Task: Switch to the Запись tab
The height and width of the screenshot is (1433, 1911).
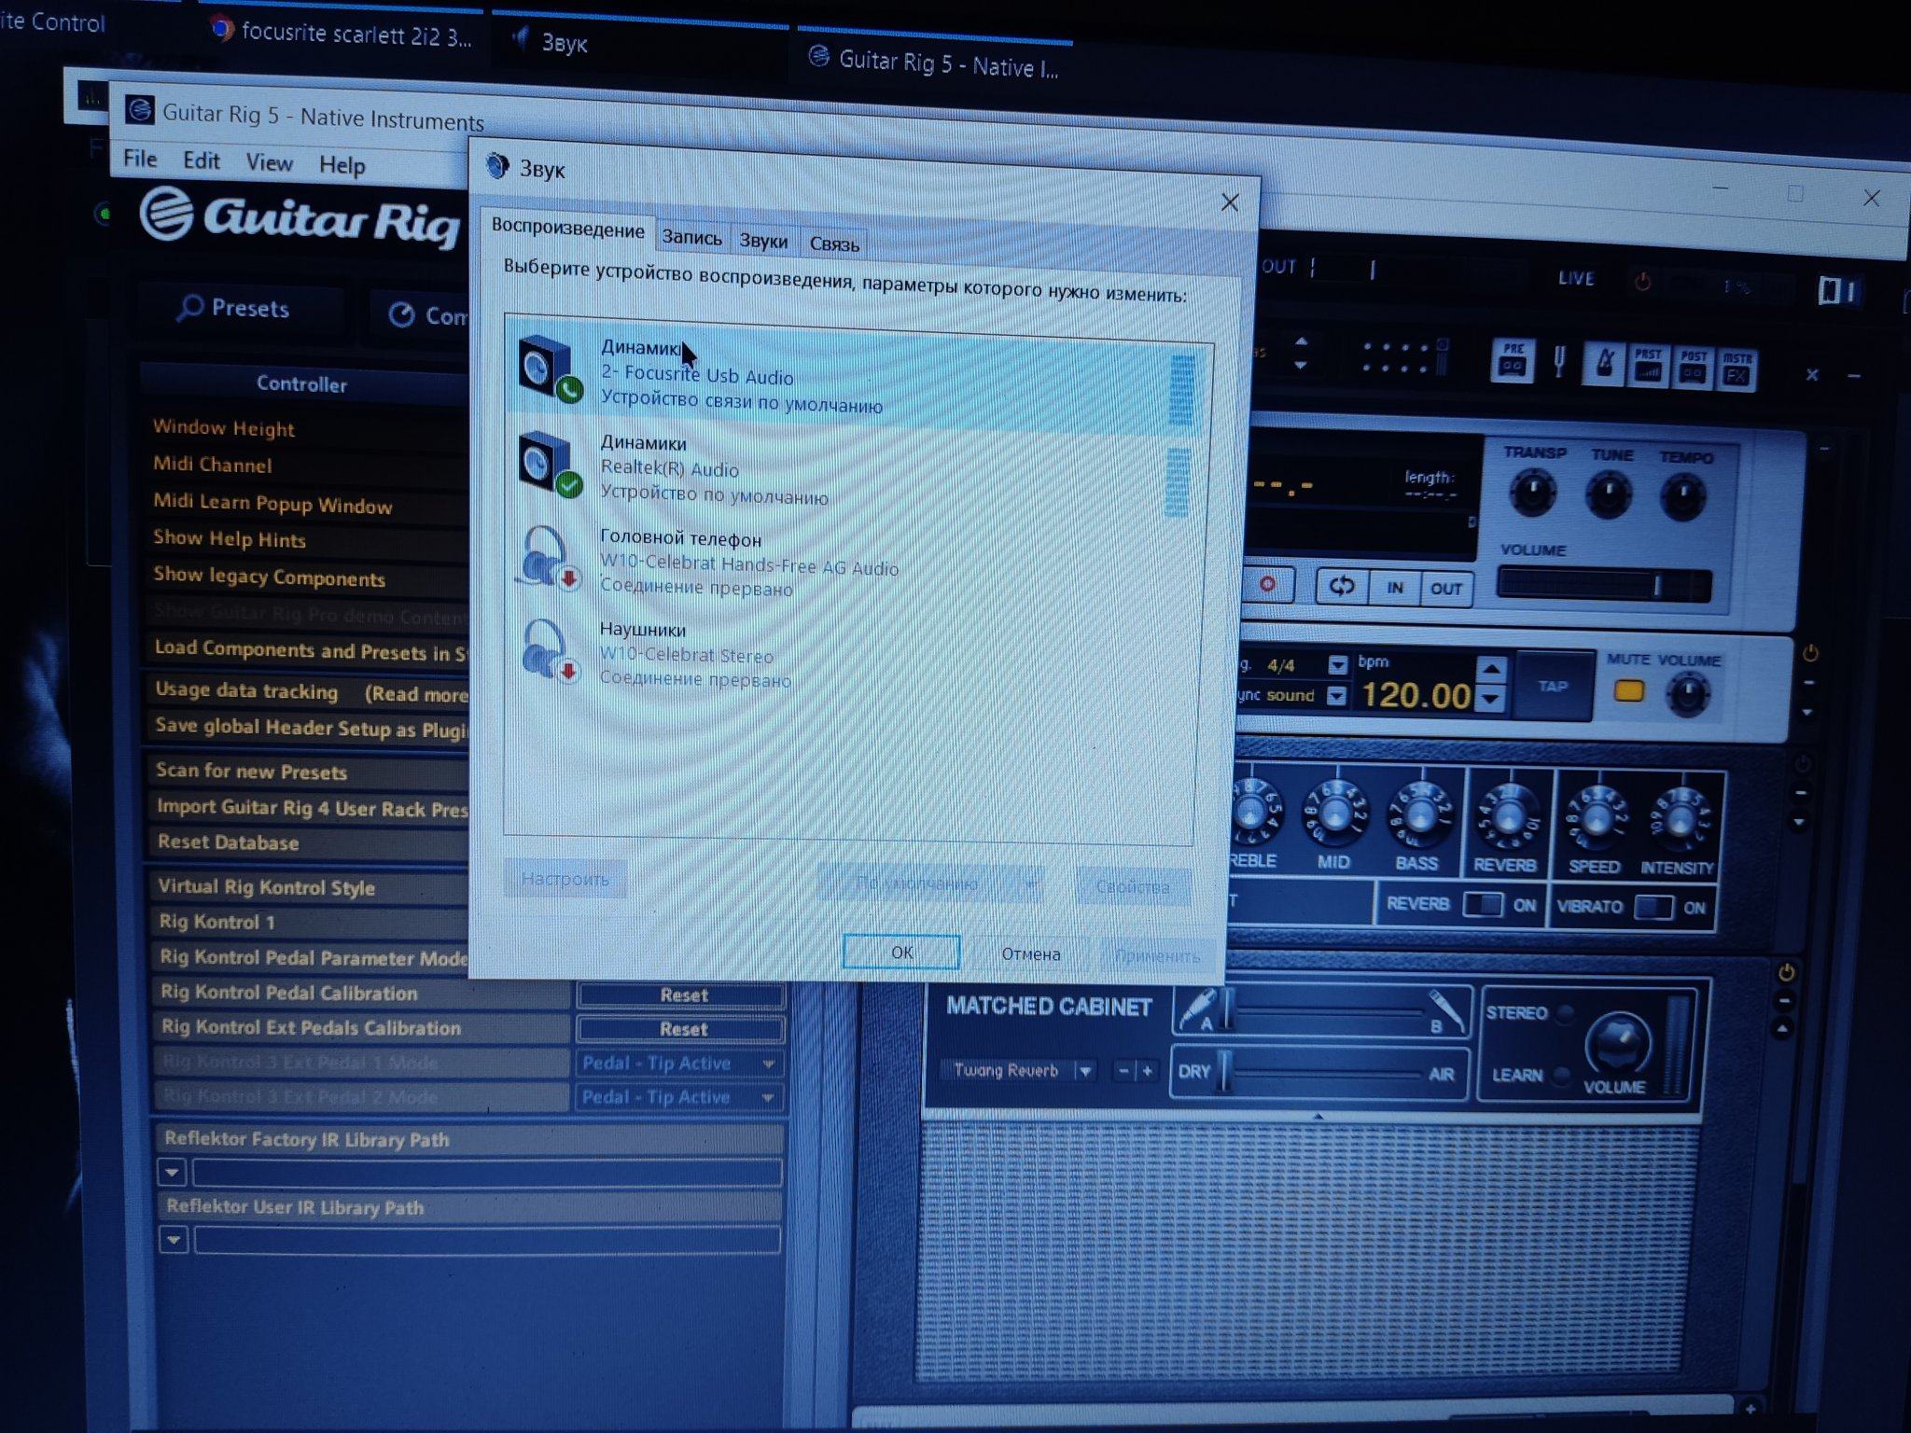Action: (691, 238)
